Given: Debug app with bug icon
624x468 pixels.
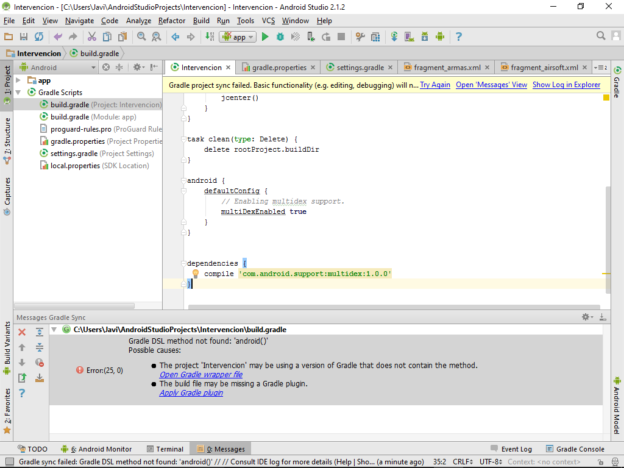Looking at the screenshot, I should (280, 37).
